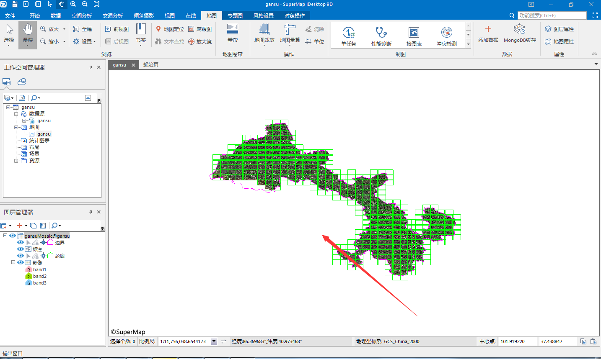Click the 缩小 zoom-out tool
601x359 pixels.
pyautogui.click(x=50, y=41)
